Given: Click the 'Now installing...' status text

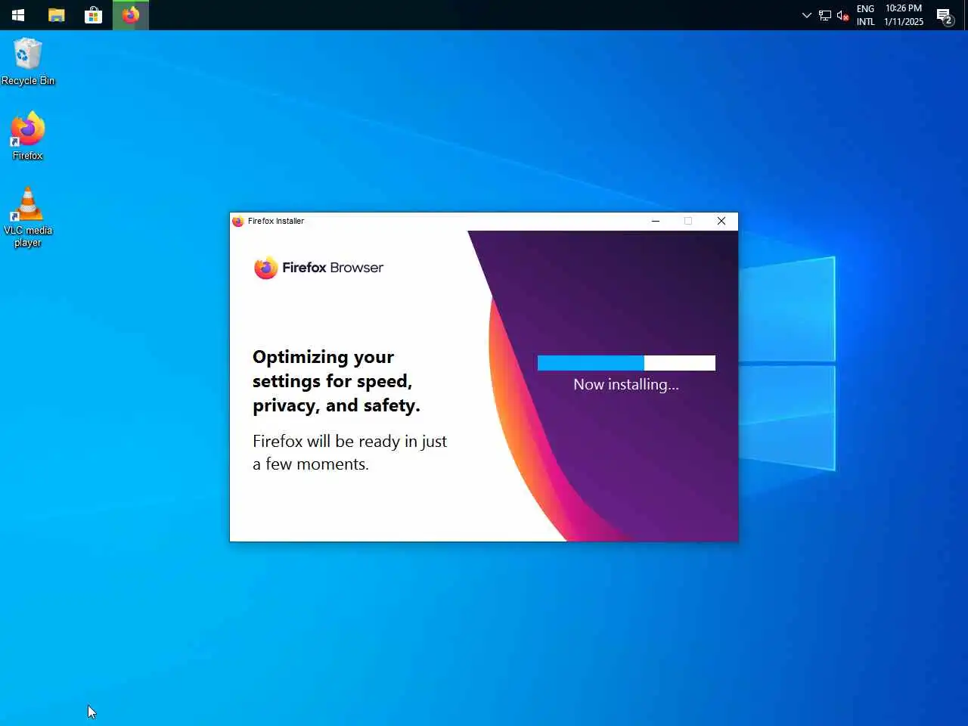Looking at the screenshot, I should point(626,384).
